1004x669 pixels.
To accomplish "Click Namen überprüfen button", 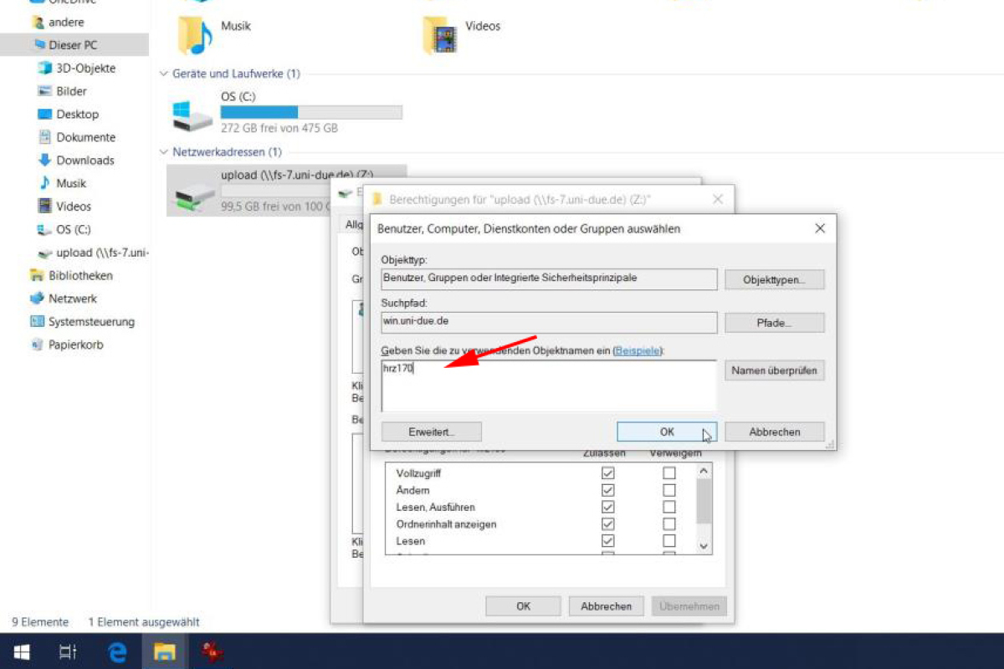I will click(774, 370).
